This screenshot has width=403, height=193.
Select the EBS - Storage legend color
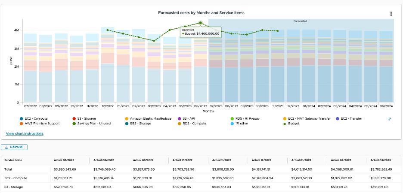coord(127,124)
